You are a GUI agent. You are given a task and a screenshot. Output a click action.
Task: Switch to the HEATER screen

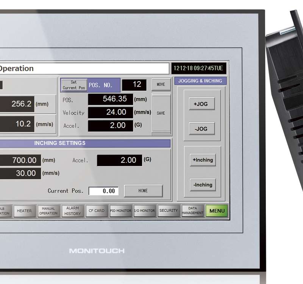point(24,211)
